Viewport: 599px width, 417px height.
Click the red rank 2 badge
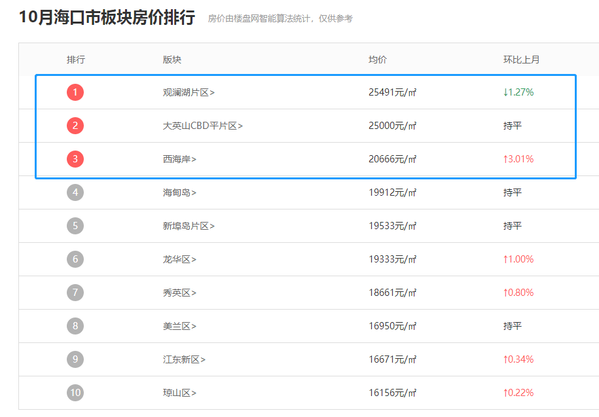(x=75, y=125)
